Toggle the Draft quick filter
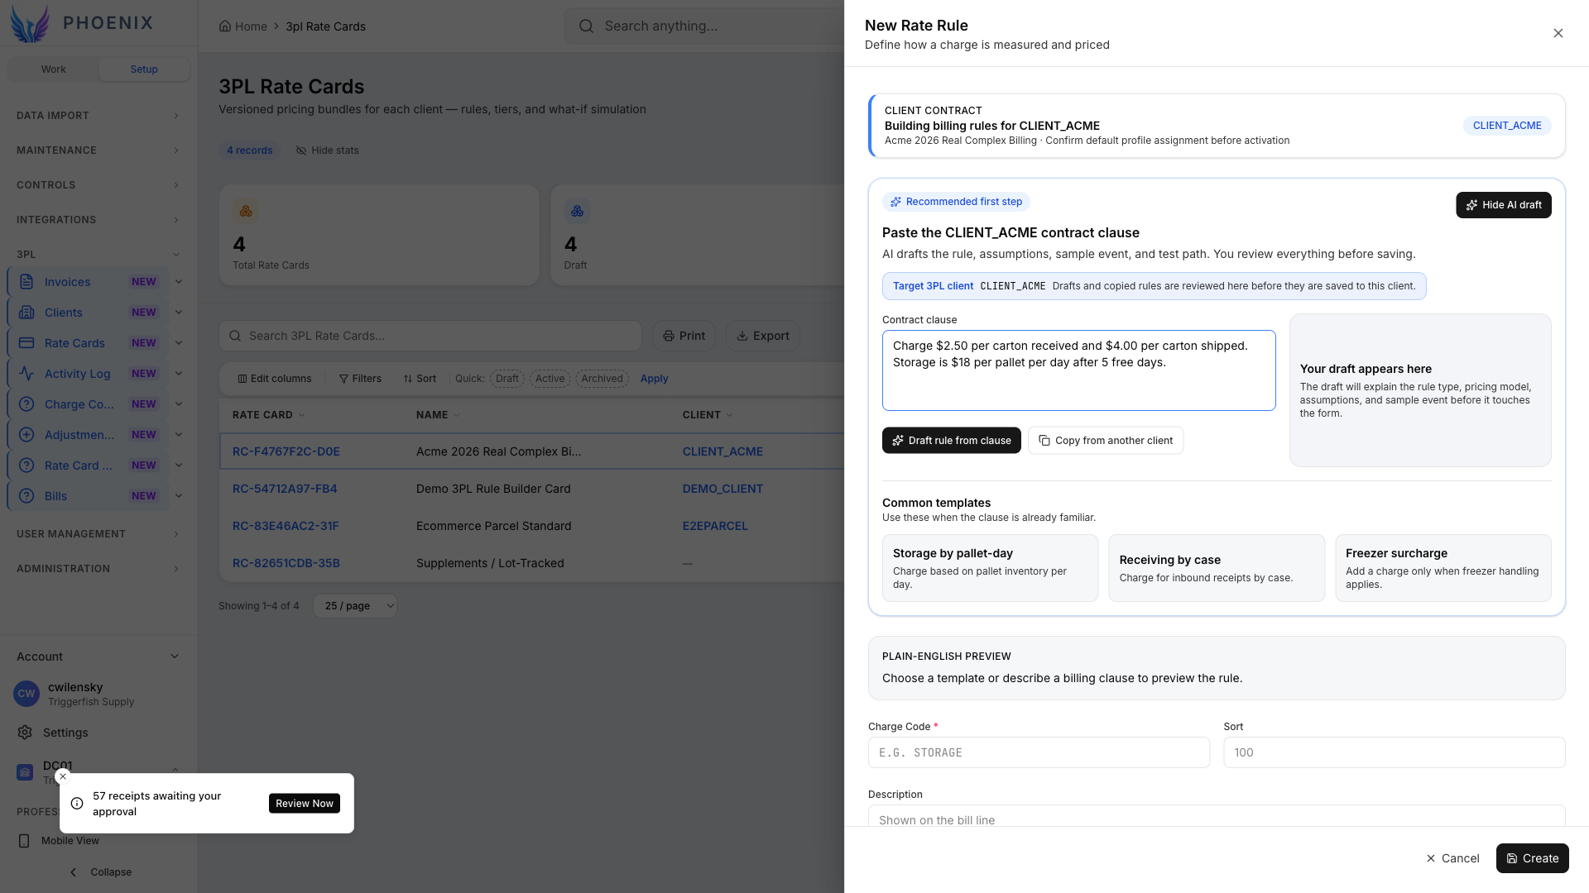Screen dimensions: 1589x893 (x=507, y=379)
